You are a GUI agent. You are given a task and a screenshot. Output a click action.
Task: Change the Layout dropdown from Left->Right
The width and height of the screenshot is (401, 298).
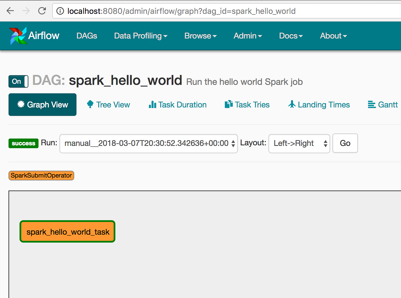(x=299, y=144)
